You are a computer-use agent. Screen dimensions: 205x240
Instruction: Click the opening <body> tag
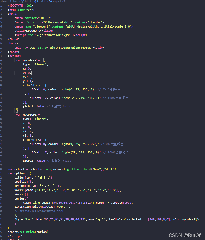[x=13, y=44]
